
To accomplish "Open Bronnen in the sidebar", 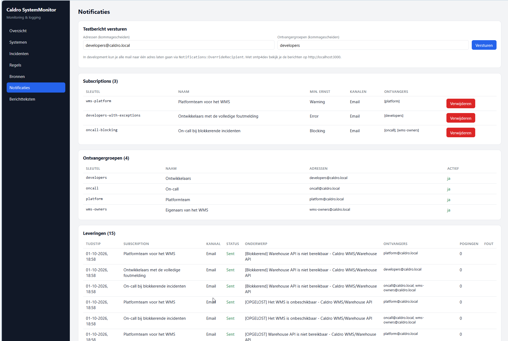I will 36,77.
